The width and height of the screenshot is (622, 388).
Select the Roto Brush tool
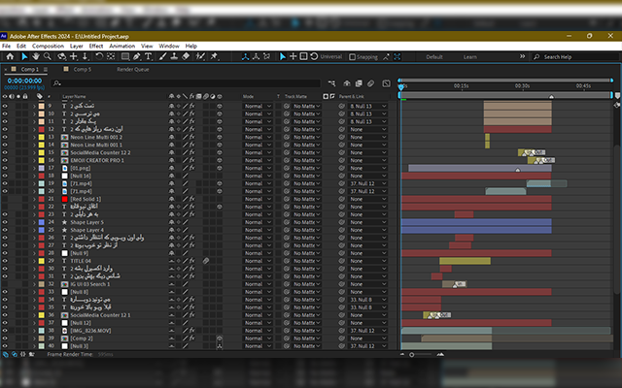[x=200, y=56]
